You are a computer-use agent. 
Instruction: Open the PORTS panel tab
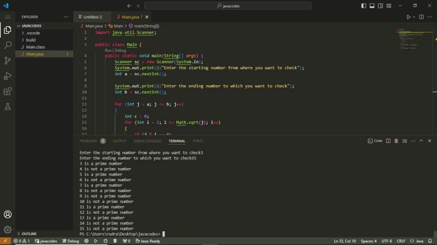(198, 141)
